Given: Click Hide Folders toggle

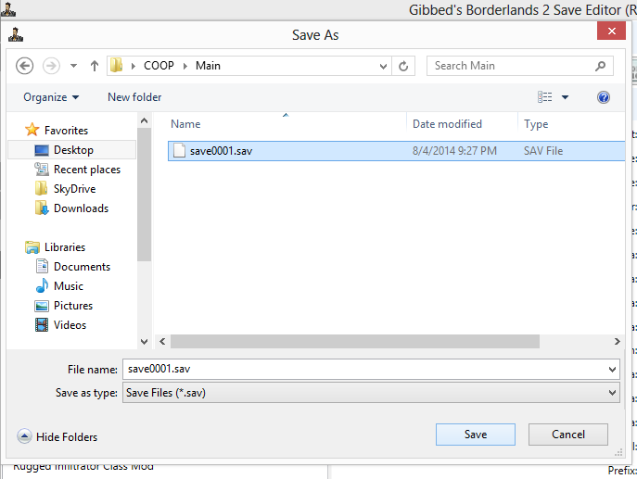Looking at the screenshot, I should click(x=57, y=436).
